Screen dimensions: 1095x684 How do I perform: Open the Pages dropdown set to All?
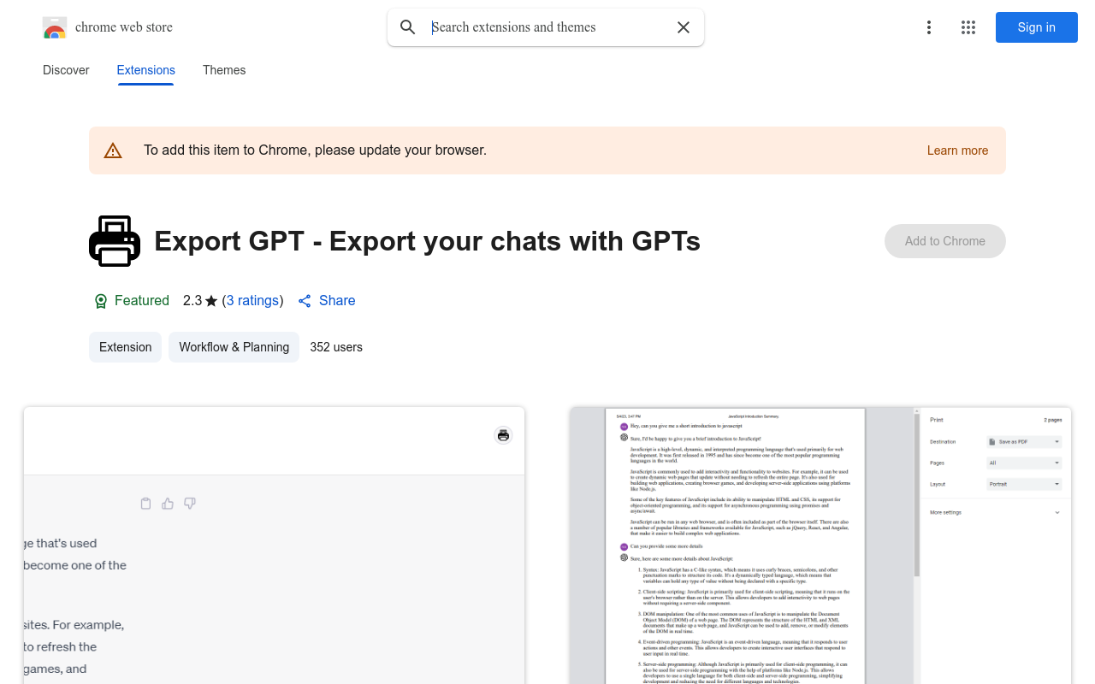tap(1024, 463)
